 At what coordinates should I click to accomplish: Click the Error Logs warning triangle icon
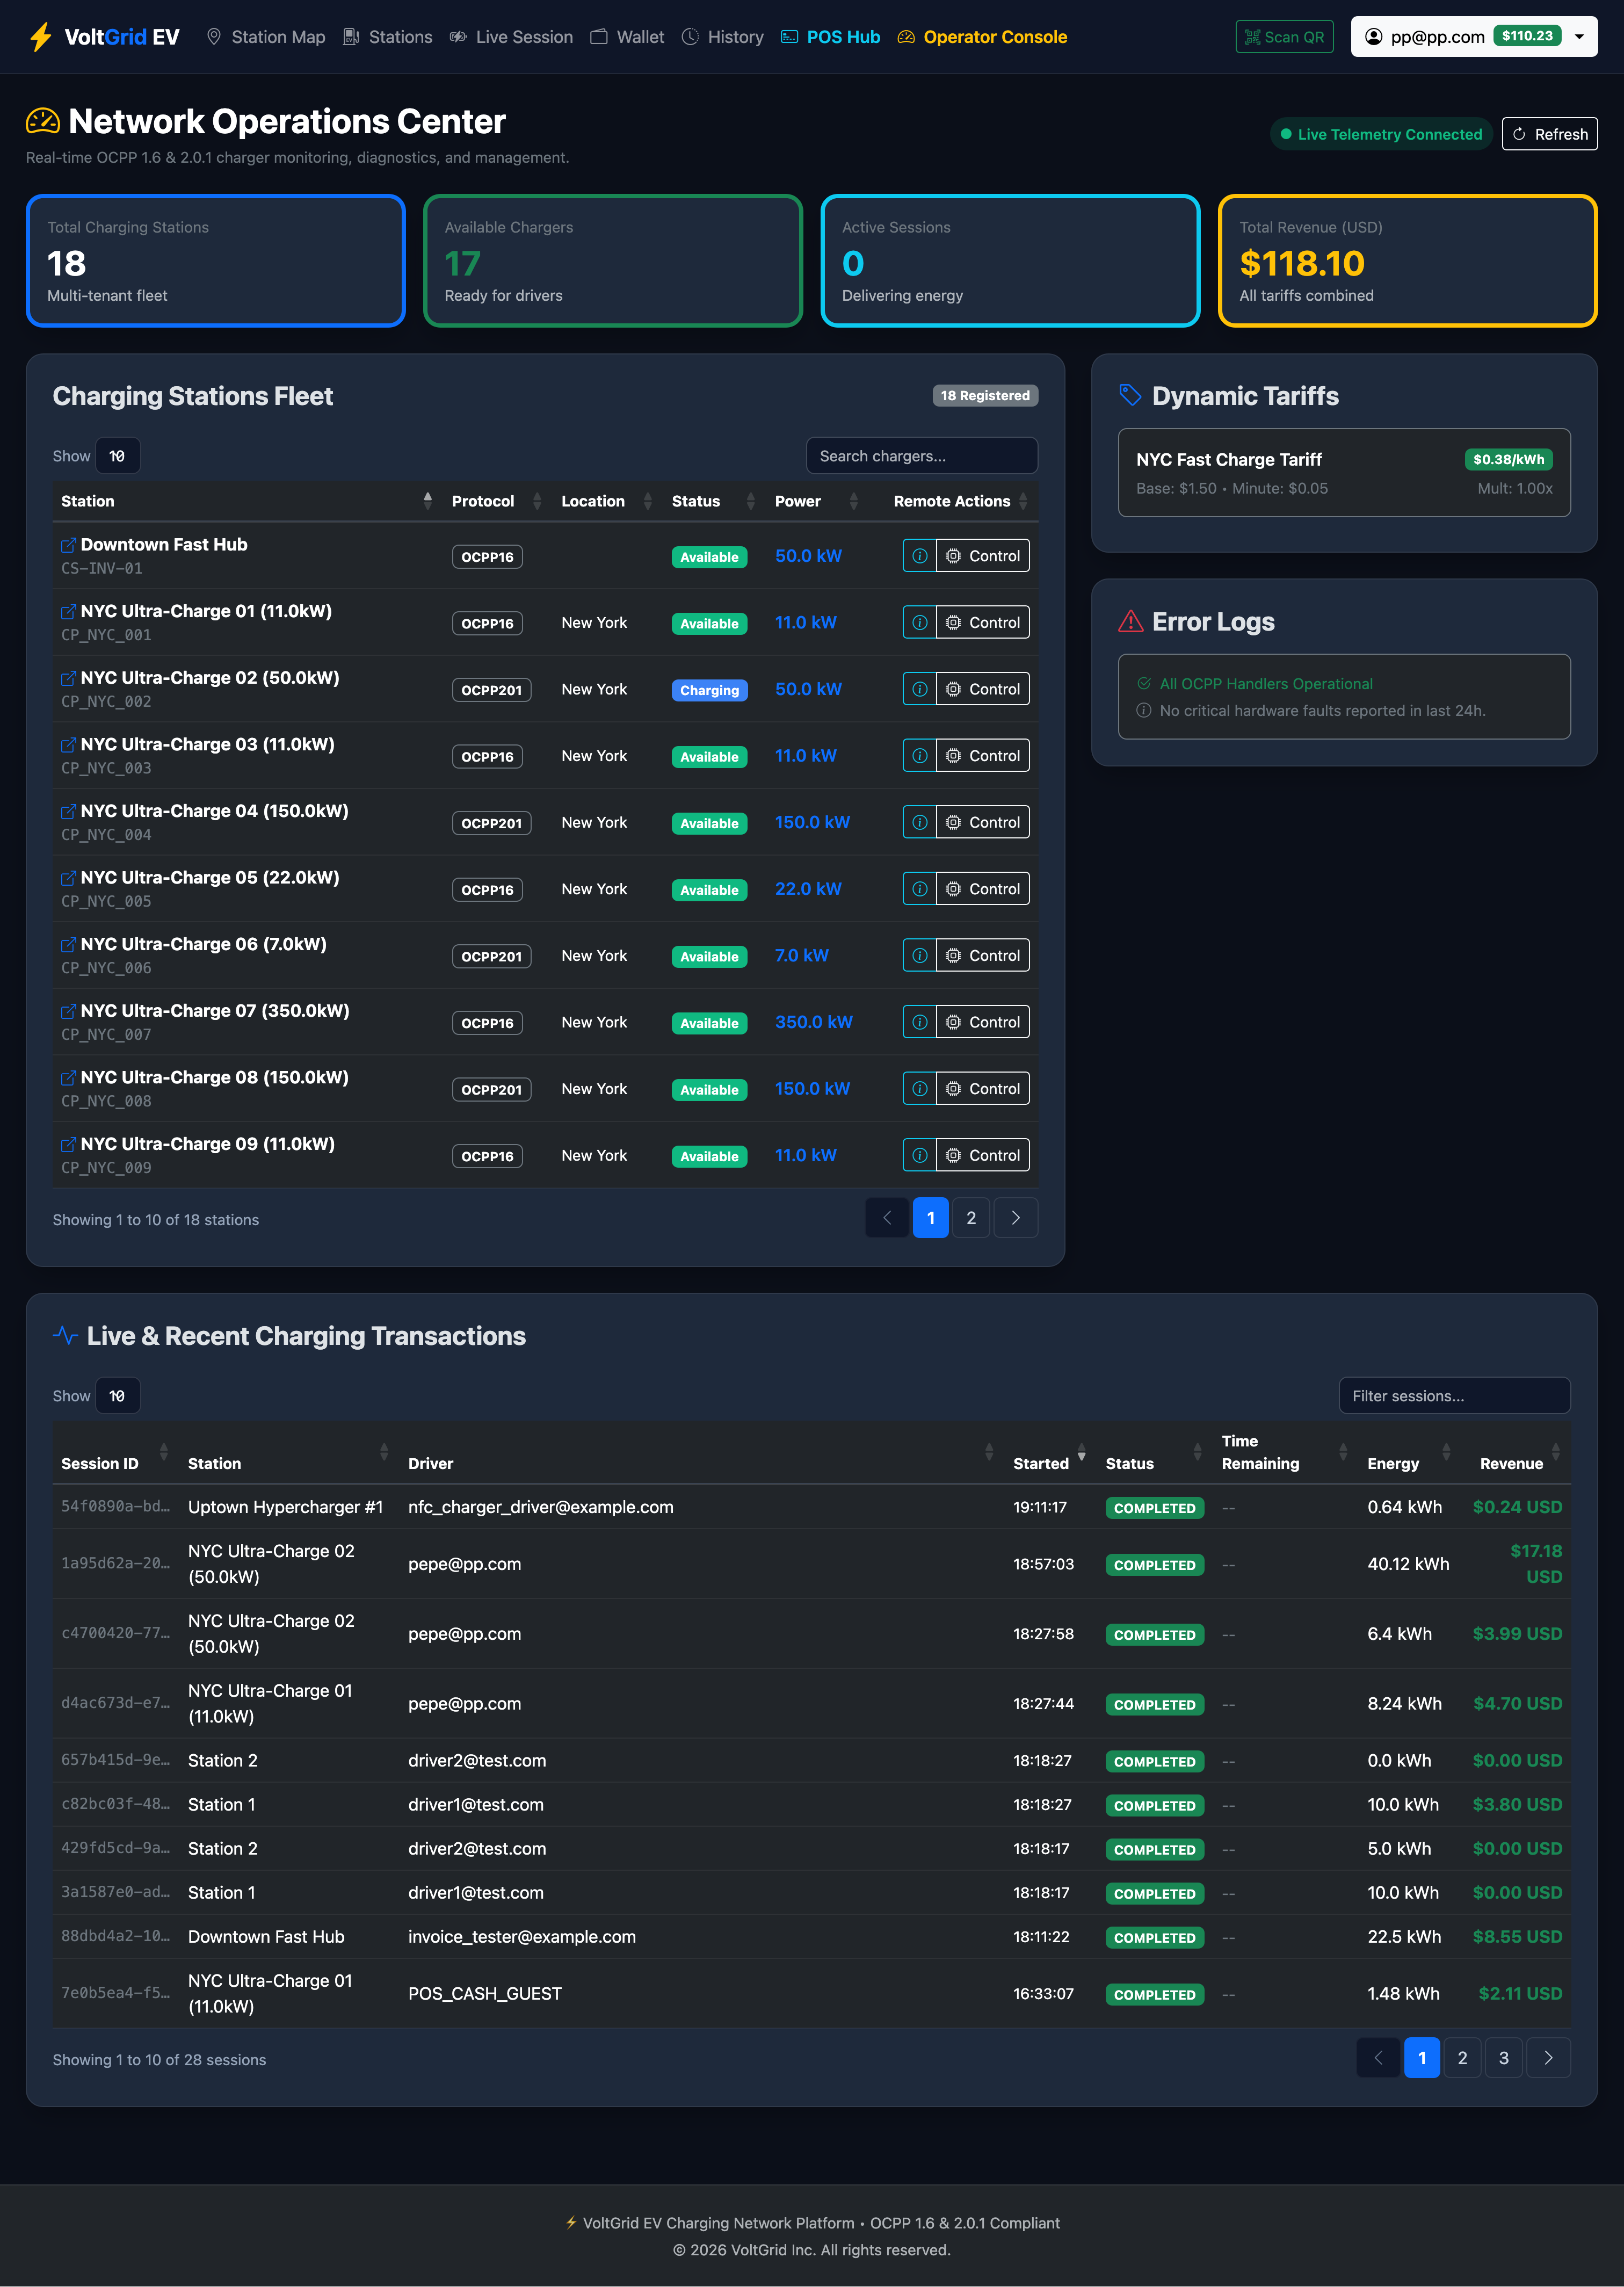click(1130, 621)
